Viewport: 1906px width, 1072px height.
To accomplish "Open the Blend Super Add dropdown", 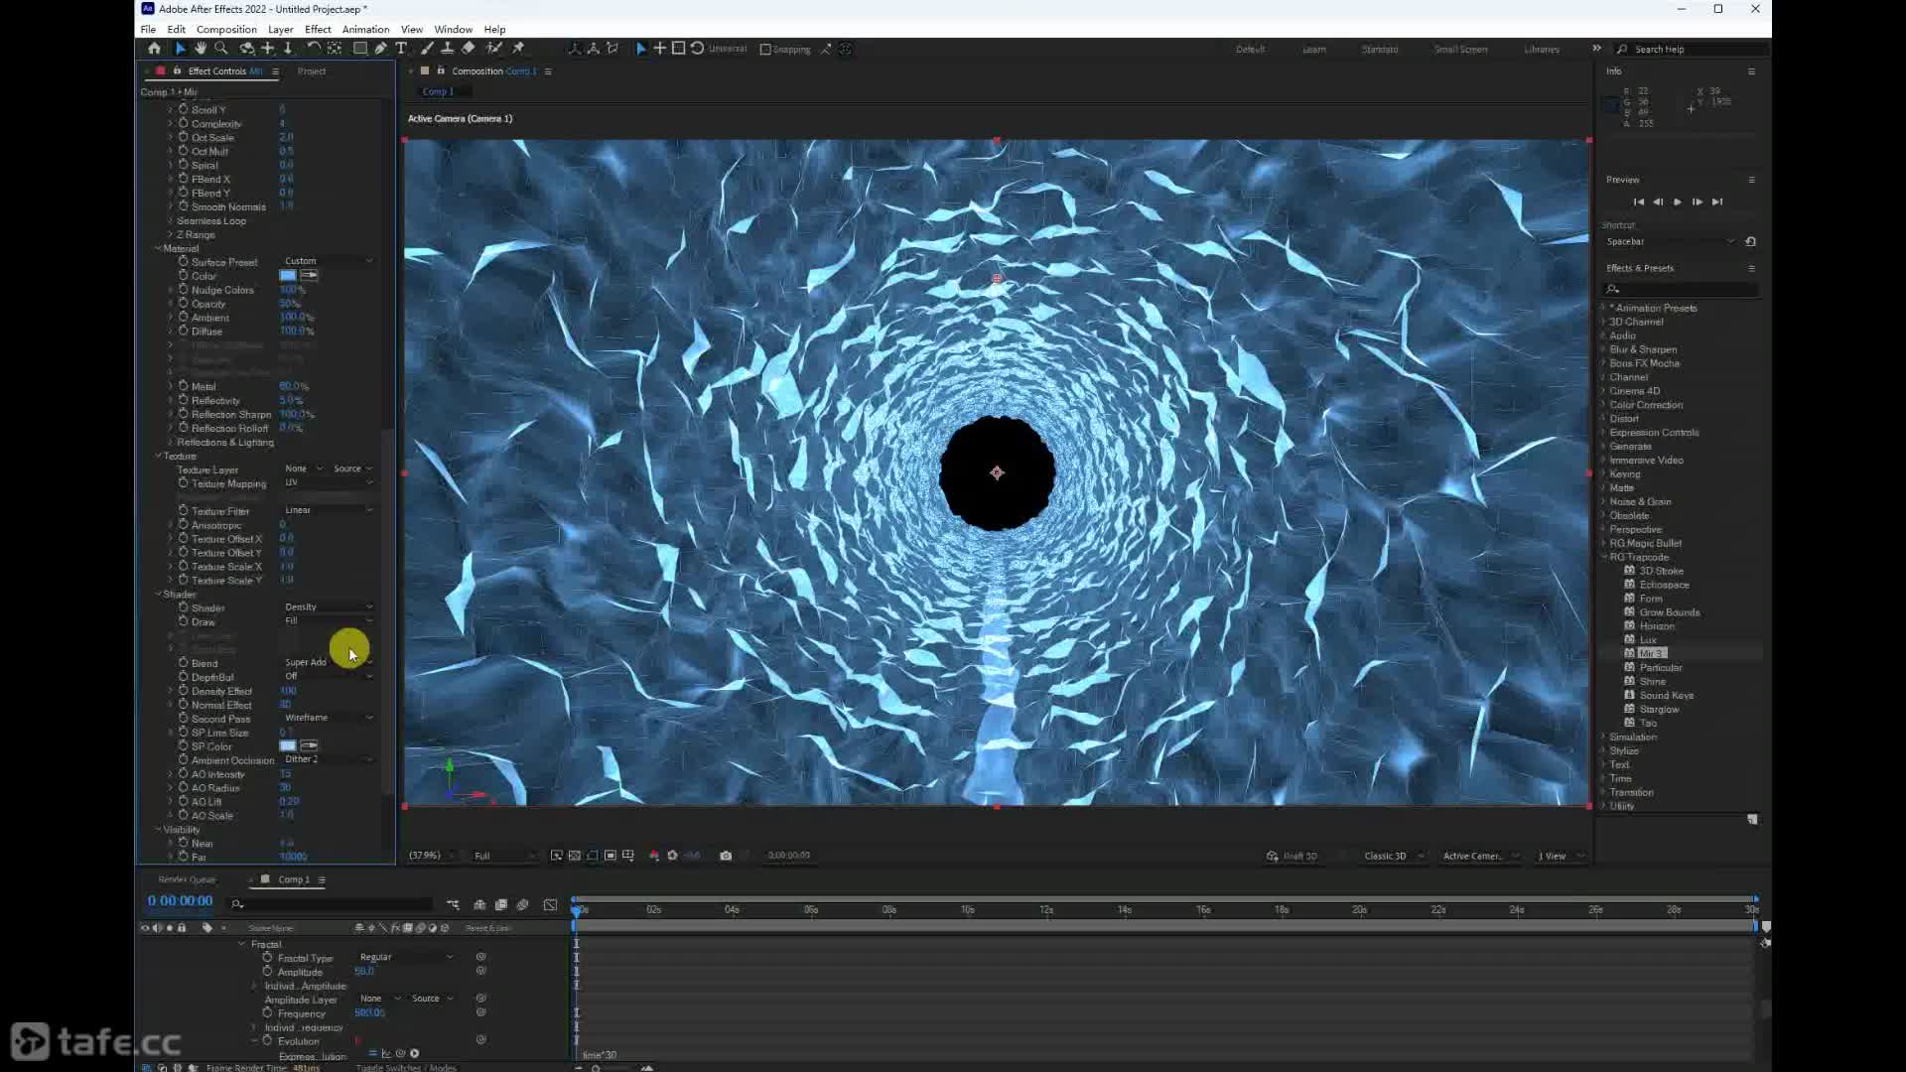I will click(328, 662).
